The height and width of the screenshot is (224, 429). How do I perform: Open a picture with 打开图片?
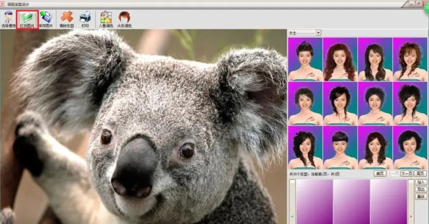(x=27, y=19)
